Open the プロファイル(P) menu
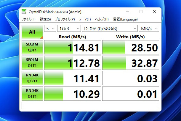The height and width of the screenshot is (121, 181). pyautogui.click(x=65, y=19)
